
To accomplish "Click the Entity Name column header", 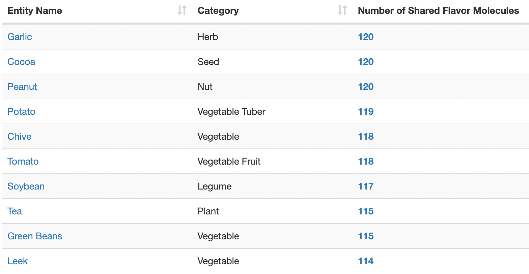I will [x=35, y=10].
